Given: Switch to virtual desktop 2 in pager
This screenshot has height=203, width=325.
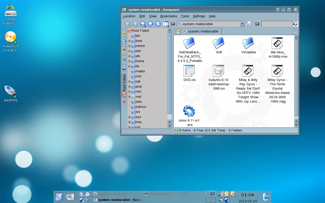Looking at the screenshot, I should (210, 200).
